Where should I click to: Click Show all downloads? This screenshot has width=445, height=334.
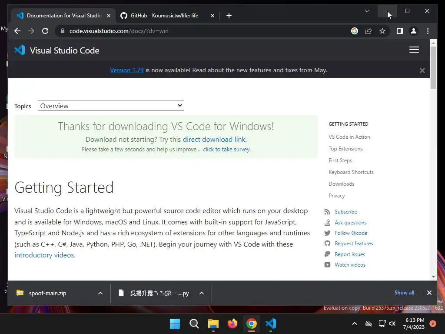click(404, 293)
